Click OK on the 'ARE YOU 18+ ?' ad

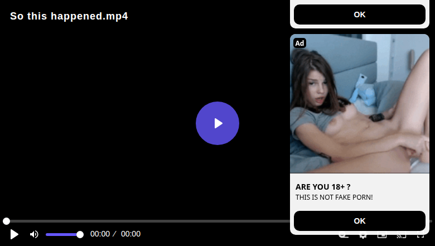pyautogui.click(x=360, y=221)
